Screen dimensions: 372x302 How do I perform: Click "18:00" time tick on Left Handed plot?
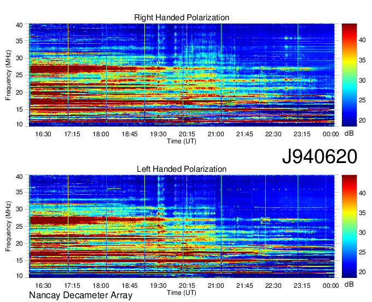pos(101,286)
